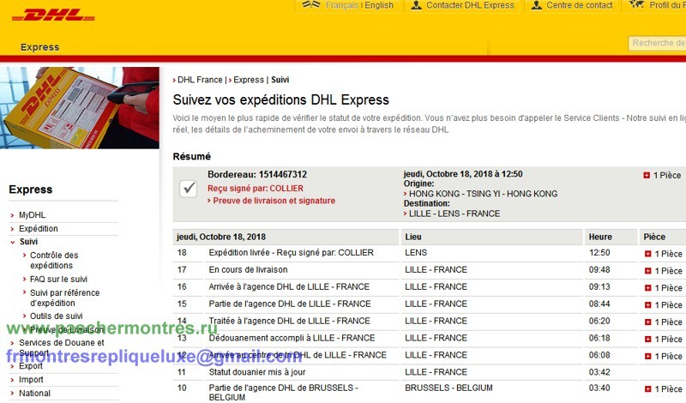The width and height of the screenshot is (686, 403).
Task: Click the DHL France breadcrumb link
Action: click(200, 80)
